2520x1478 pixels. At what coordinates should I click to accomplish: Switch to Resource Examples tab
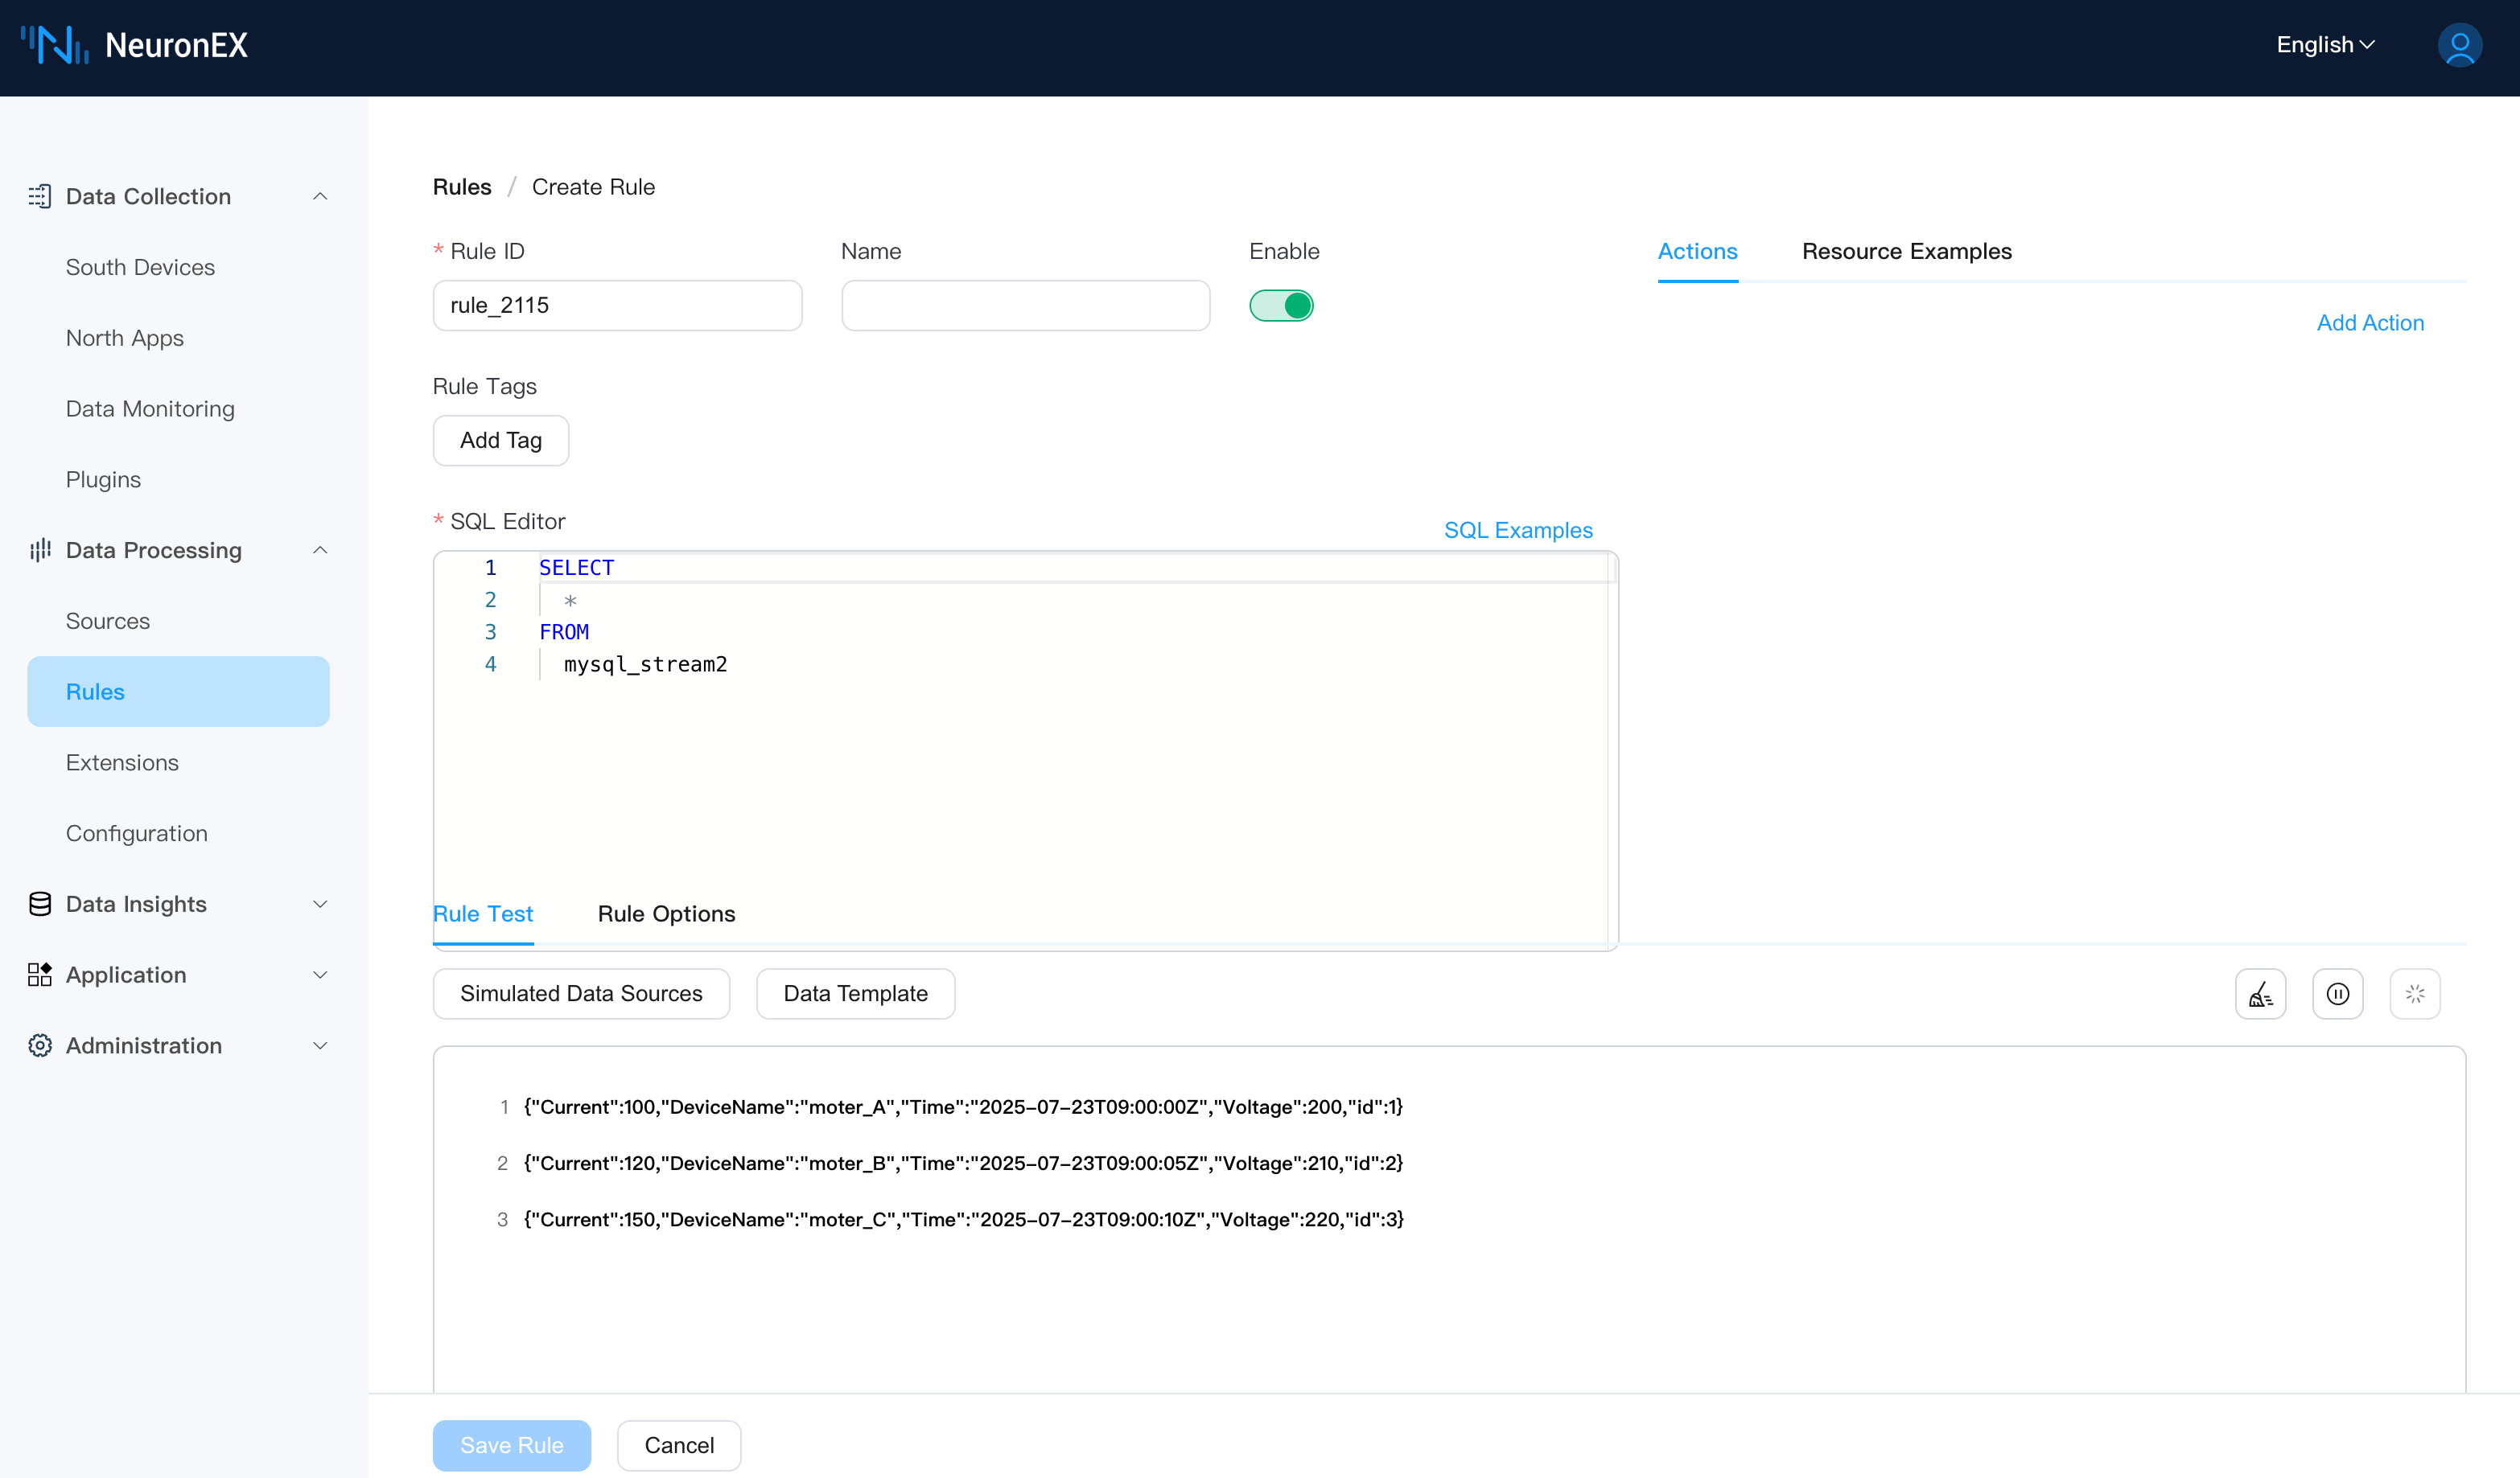click(1906, 252)
